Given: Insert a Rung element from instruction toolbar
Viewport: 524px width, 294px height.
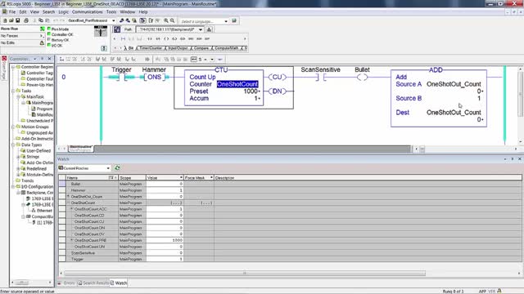Looking at the screenshot, I should coord(123,38).
